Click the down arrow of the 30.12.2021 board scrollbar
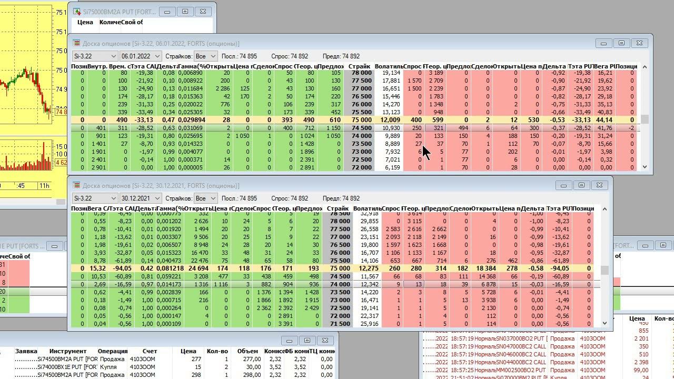The height and width of the screenshot is (379, 674). (604, 323)
